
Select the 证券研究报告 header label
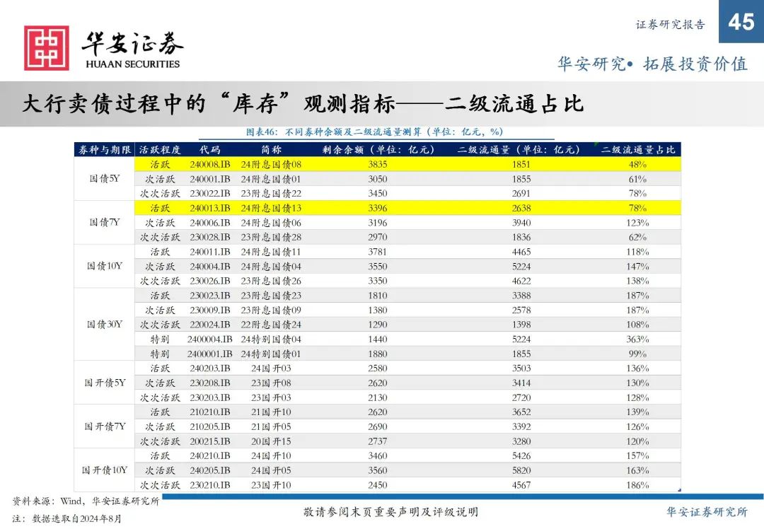671,24
